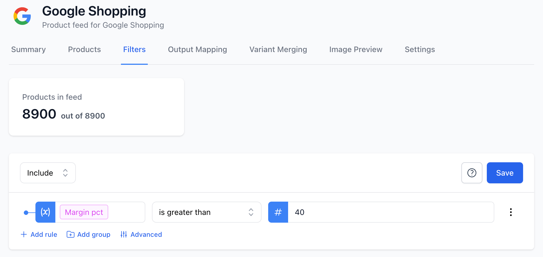Click the Google Shopping logo icon
Viewport: 543px width, 257px height.
(x=22, y=16)
